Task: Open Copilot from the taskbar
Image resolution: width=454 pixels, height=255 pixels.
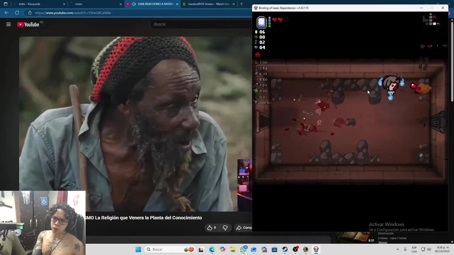Action: 222,249
